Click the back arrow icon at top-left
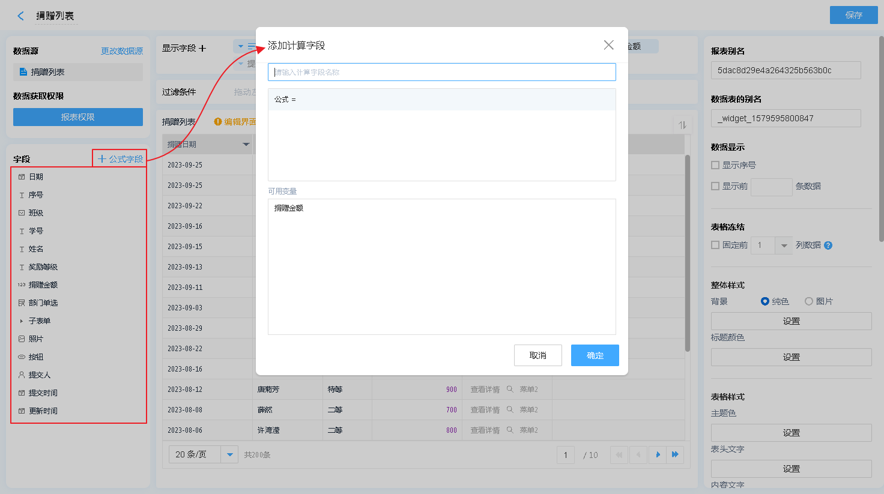Screen dimensions: 884x494 pyautogui.click(x=21, y=16)
